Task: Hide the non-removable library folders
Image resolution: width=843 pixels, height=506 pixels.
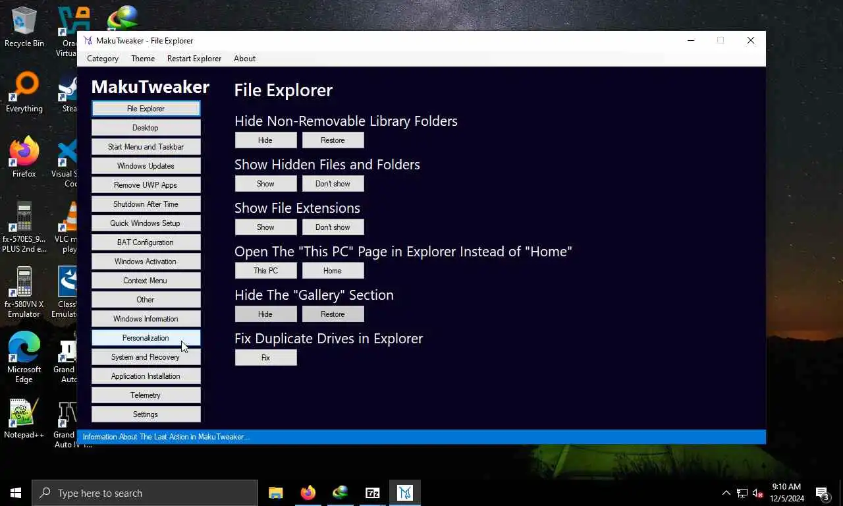Action: [x=265, y=140]
